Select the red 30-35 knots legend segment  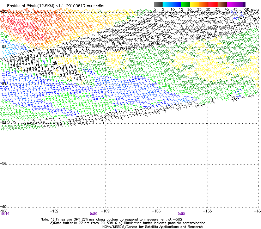tap(213, 4)
